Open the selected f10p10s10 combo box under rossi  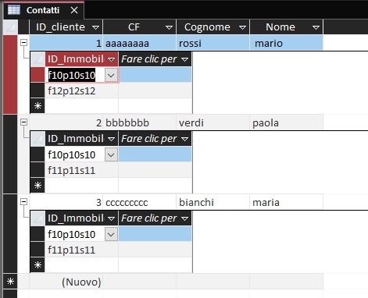click(111, 76)
